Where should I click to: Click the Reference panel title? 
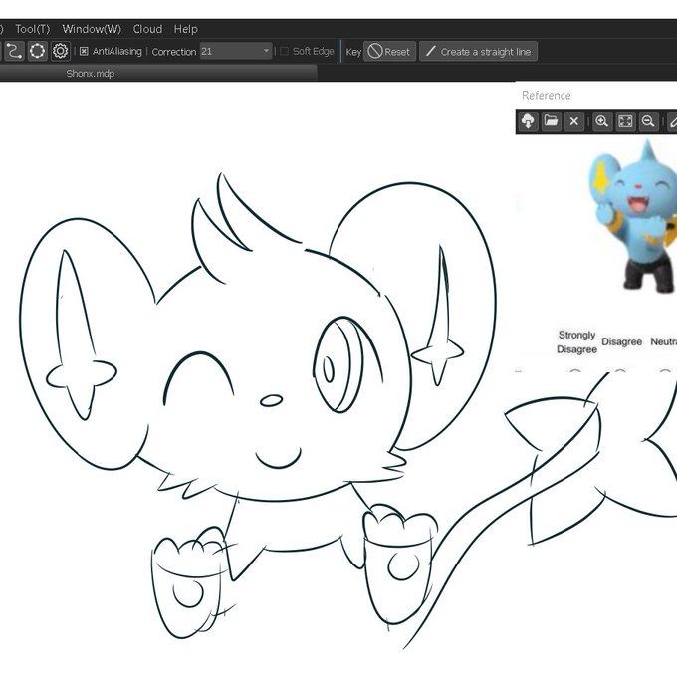[547, 96]
